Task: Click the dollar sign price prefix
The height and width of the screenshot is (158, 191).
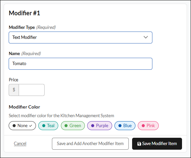Action: (14, 90)
